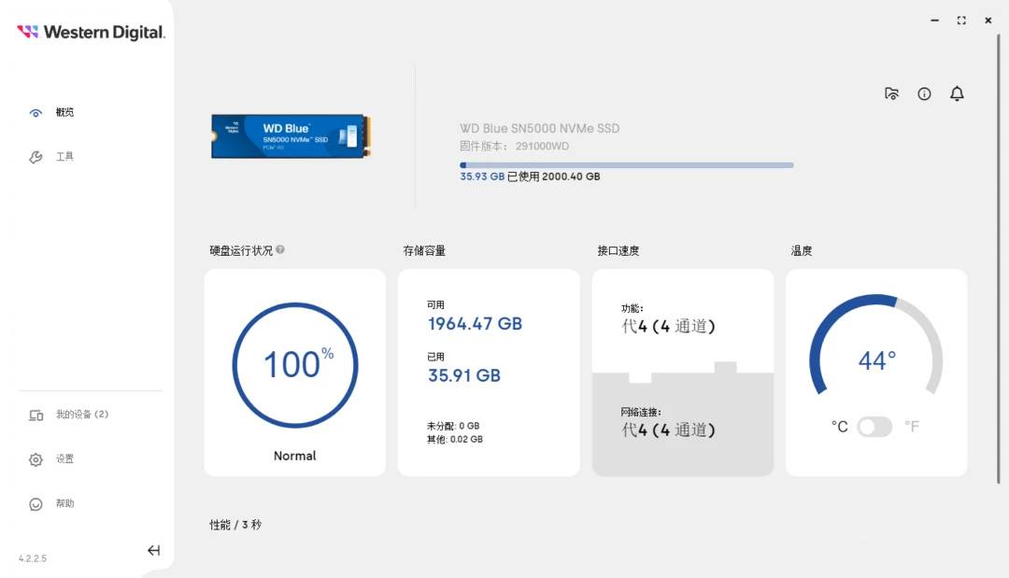The image size is (1009, 578).
Task: Click the 性能 / 3 秒 heading
Action: point(235,525)
